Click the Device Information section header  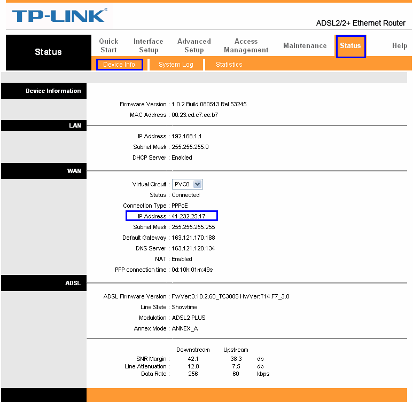point(44,91)
